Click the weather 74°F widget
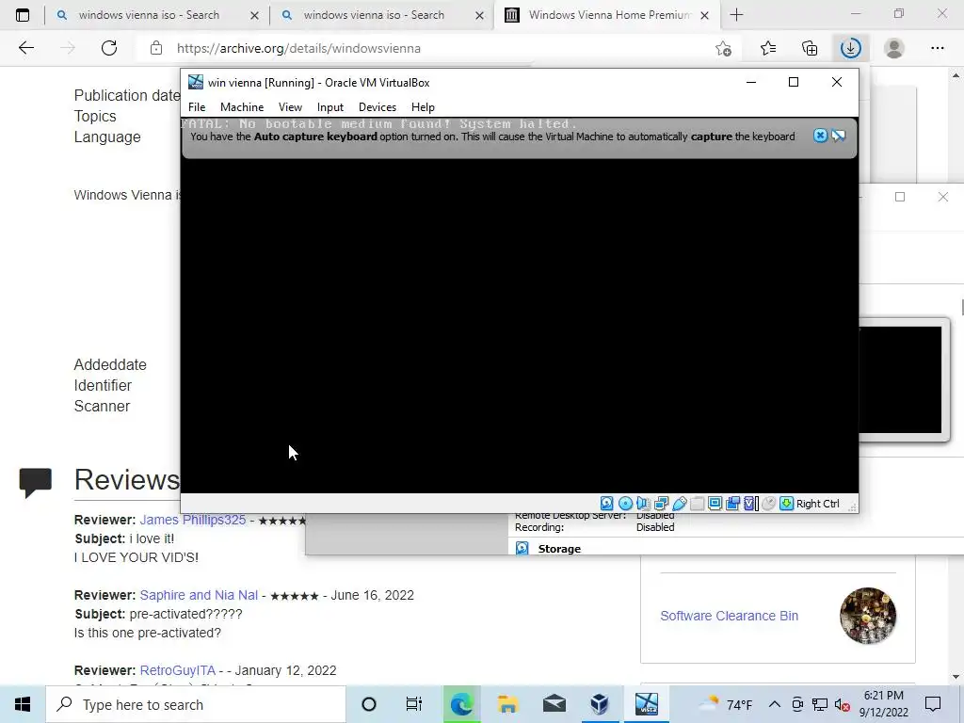This screenshot has width=964, height=723. tap(726, 704)
